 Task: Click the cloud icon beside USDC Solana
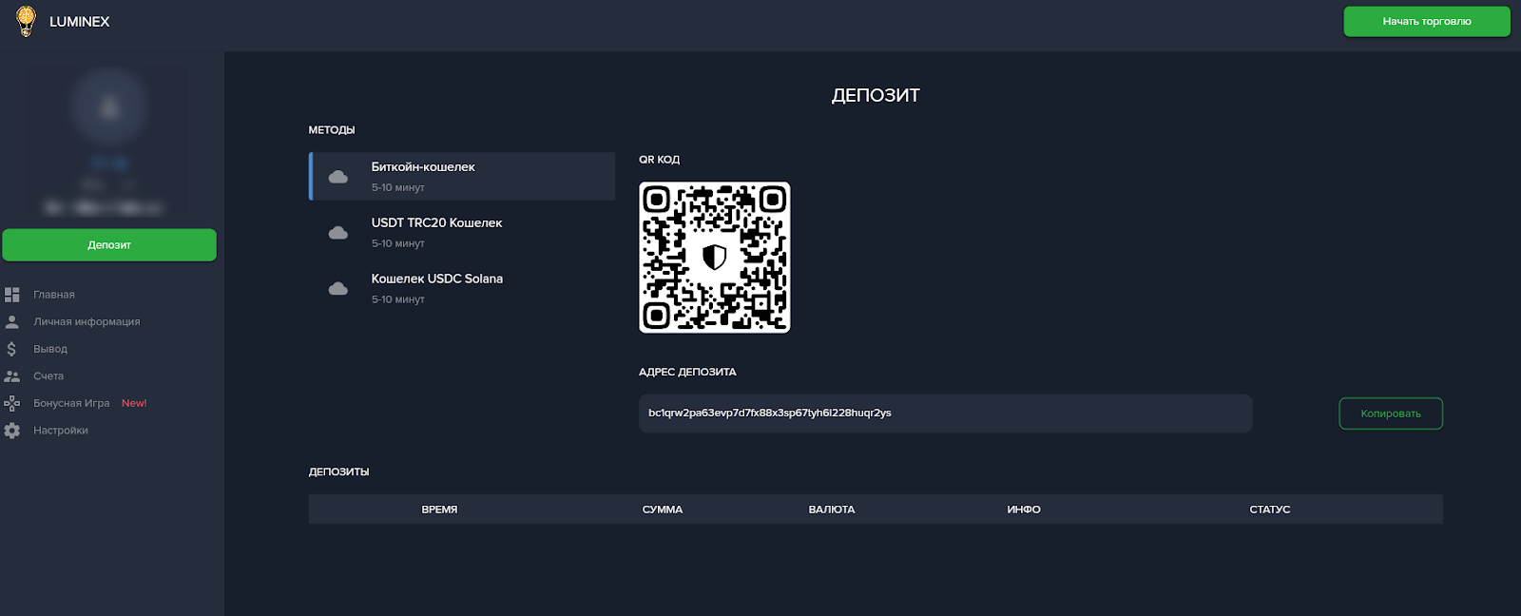point(338,289)
